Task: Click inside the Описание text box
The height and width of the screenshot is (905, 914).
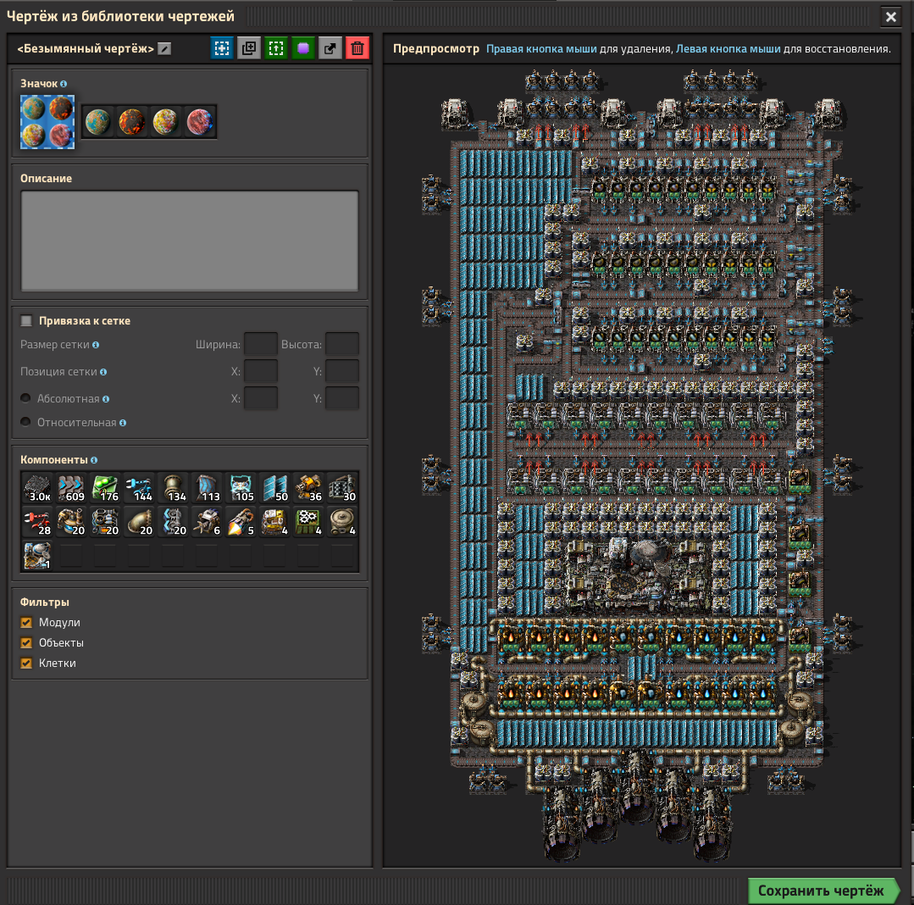Action: click(x=190, y=241)
